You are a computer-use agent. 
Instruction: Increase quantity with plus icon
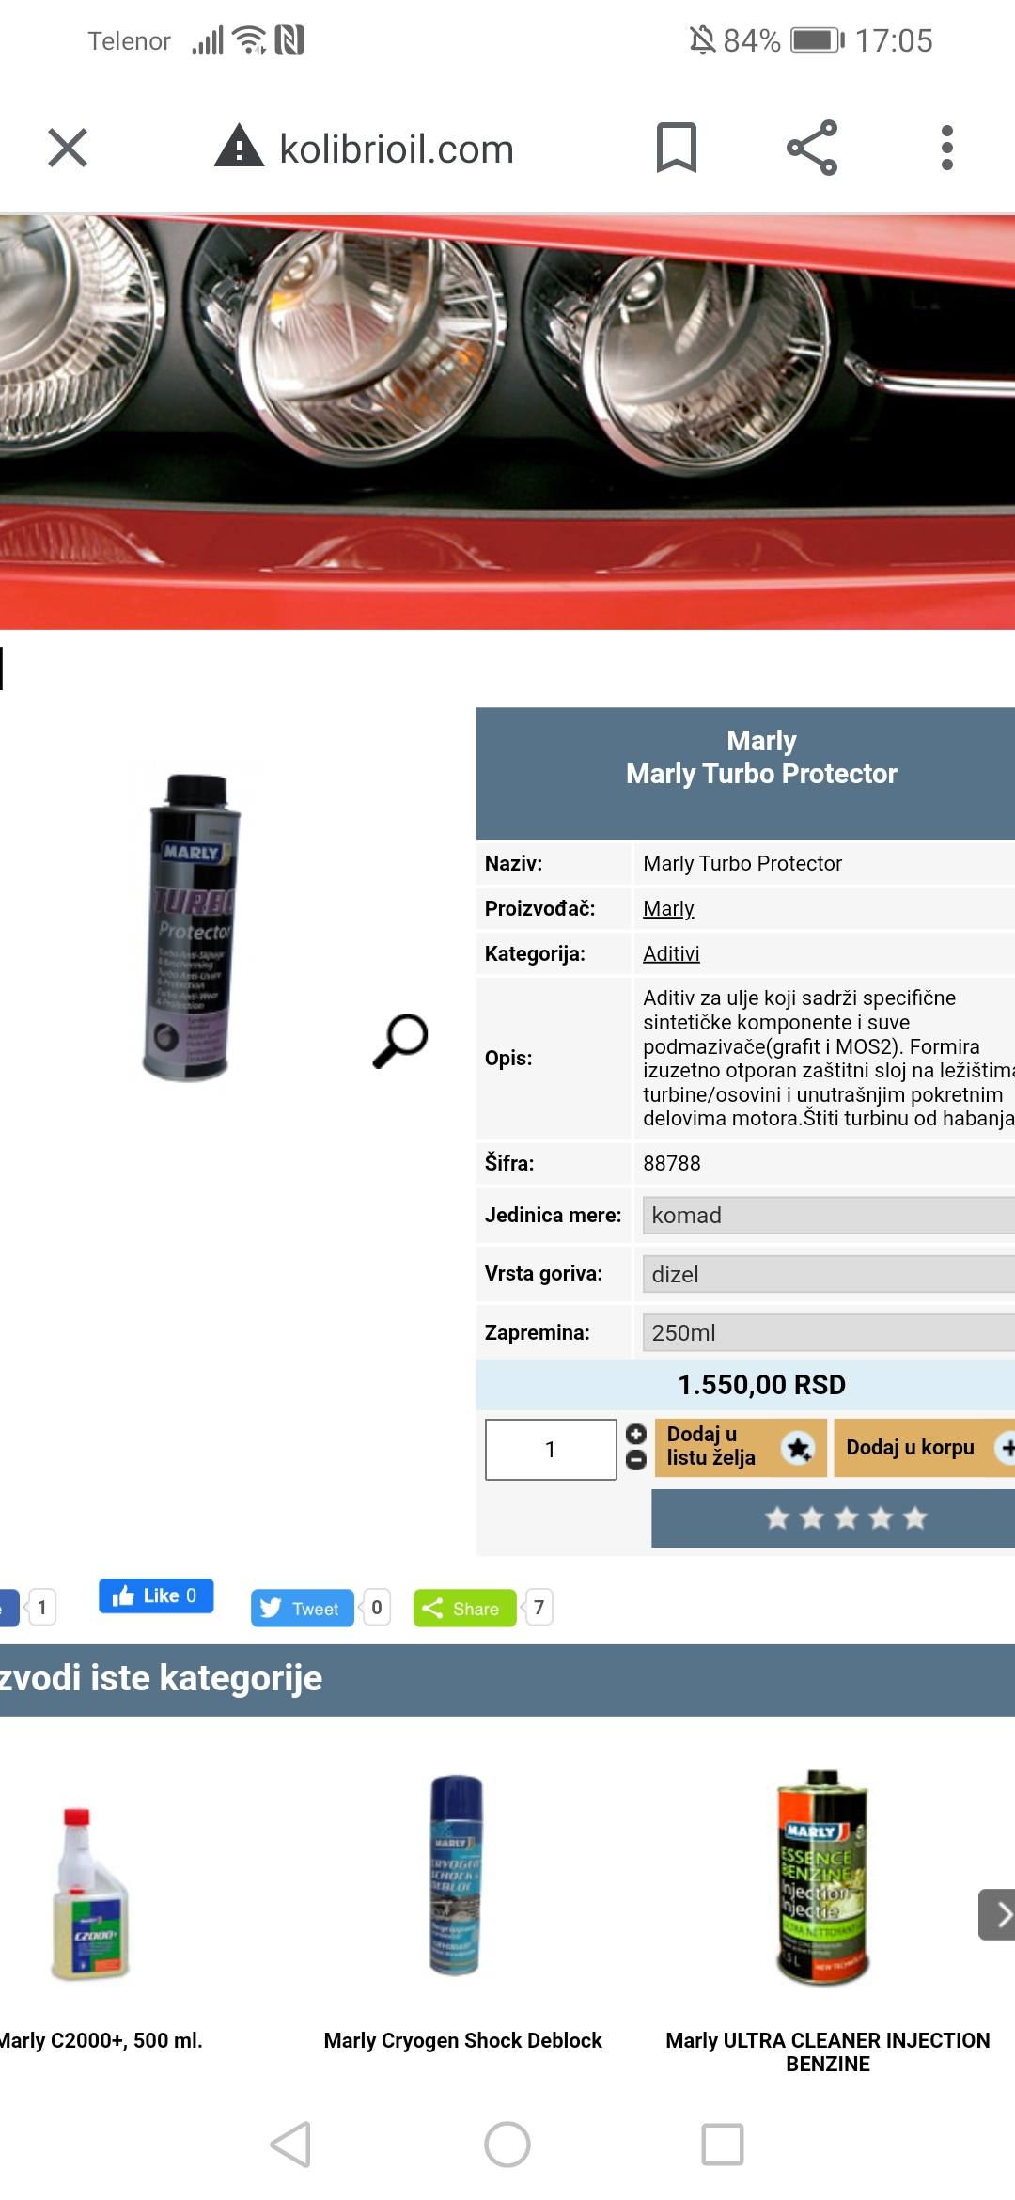(636, 1435)
